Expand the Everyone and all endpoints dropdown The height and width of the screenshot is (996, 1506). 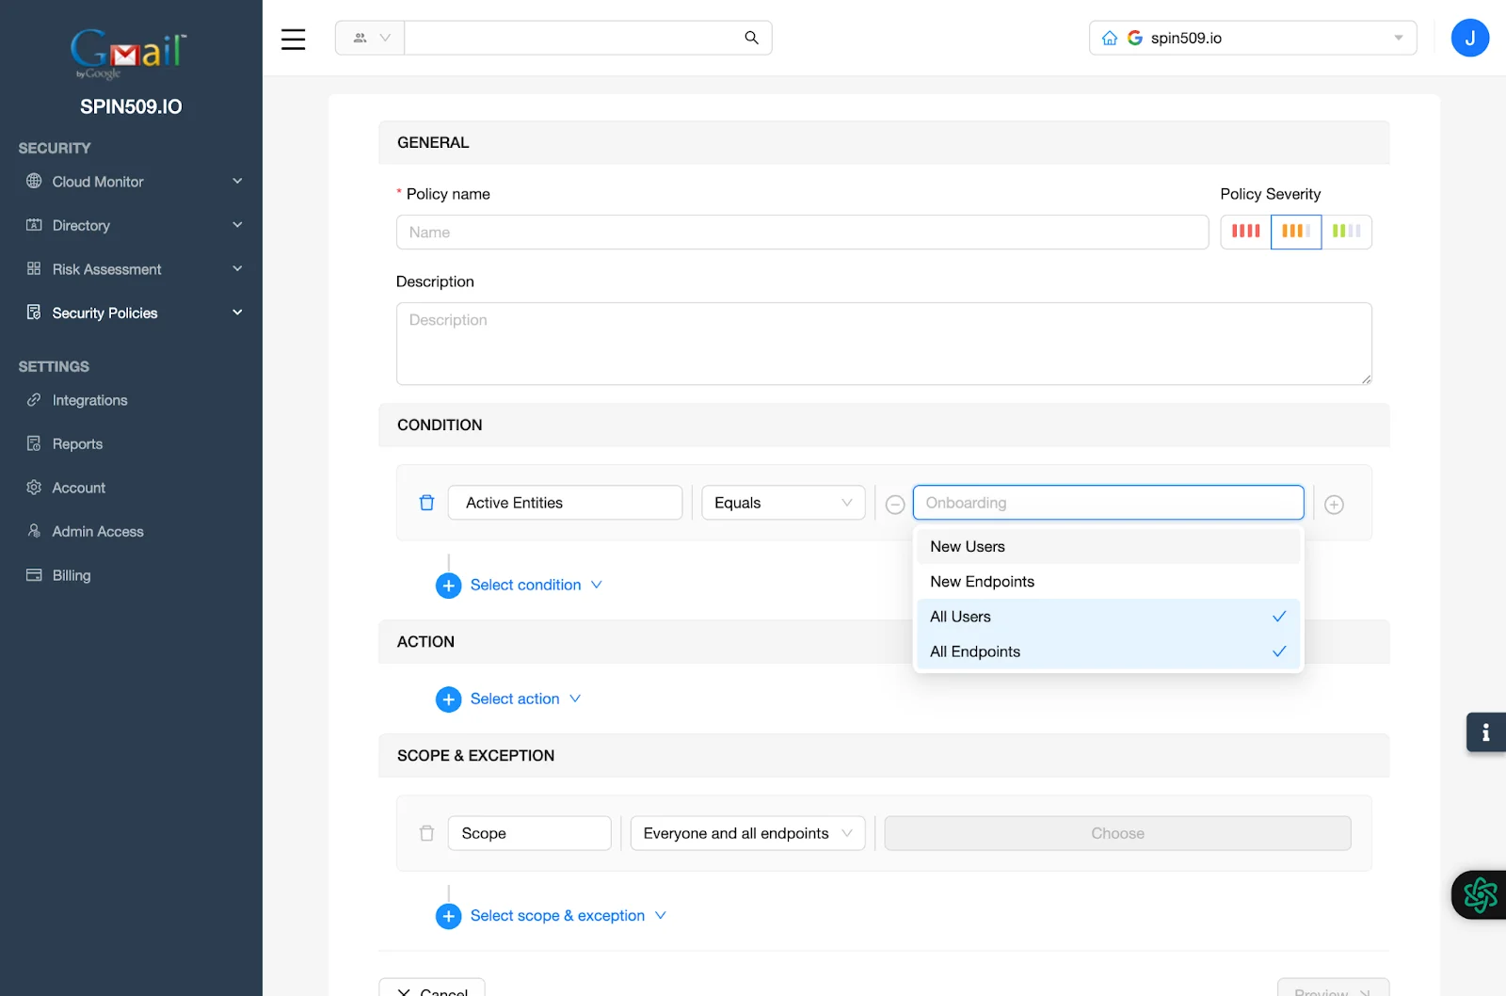(746, 833)
